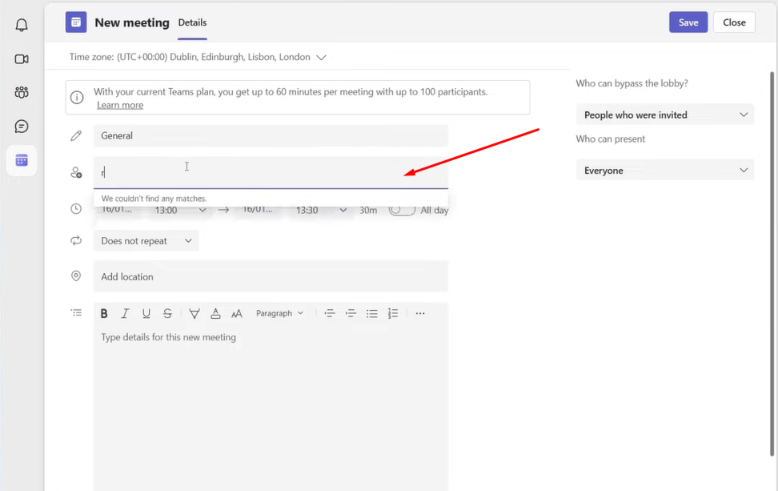Apply Strikethrough formatting to meeting details

point(167,313)
